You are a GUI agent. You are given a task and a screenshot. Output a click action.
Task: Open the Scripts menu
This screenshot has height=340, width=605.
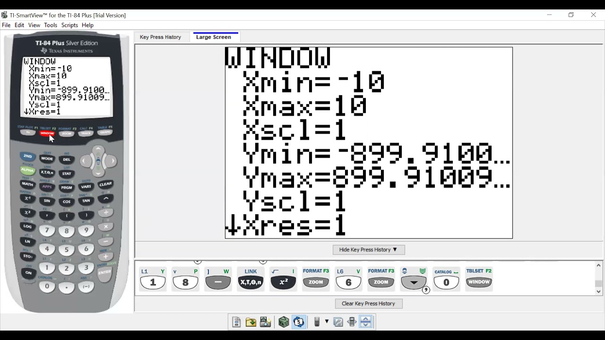(x=69, y=25)
